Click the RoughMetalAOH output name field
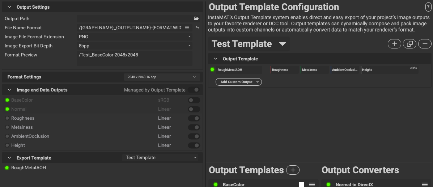 coord(239,70)
